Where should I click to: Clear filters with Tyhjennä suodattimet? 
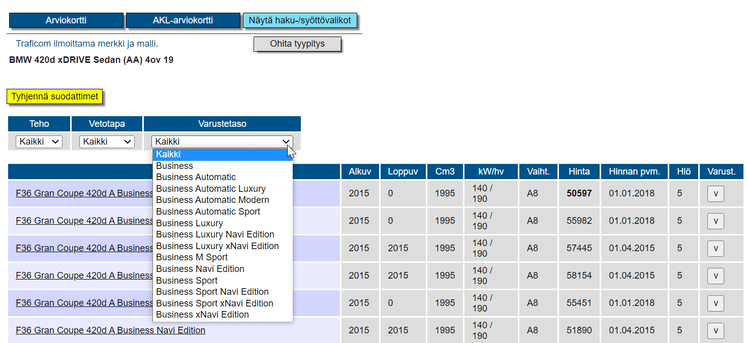[x=55, y=96]
